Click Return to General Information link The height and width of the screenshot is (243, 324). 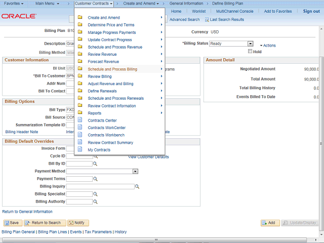[x=27, y=212]
